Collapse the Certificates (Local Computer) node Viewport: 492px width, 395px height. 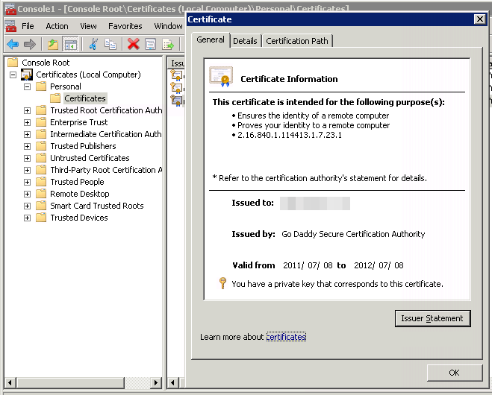click(13, 75)
